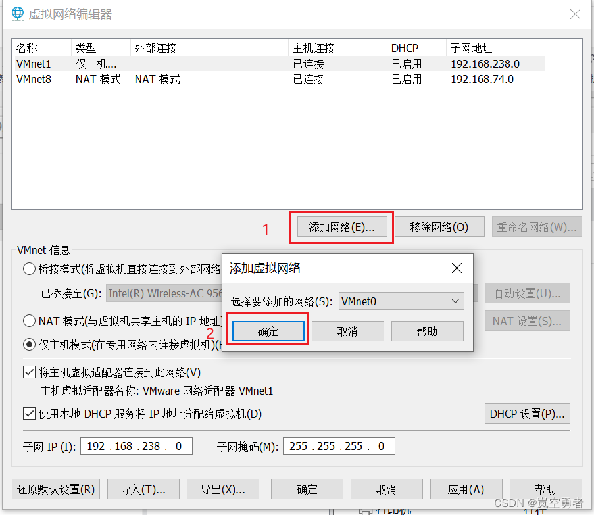Select the VMnet1 network row
The width and height of the screenshot is (594, 515).
pyautogui.click(x=280, y=64)
